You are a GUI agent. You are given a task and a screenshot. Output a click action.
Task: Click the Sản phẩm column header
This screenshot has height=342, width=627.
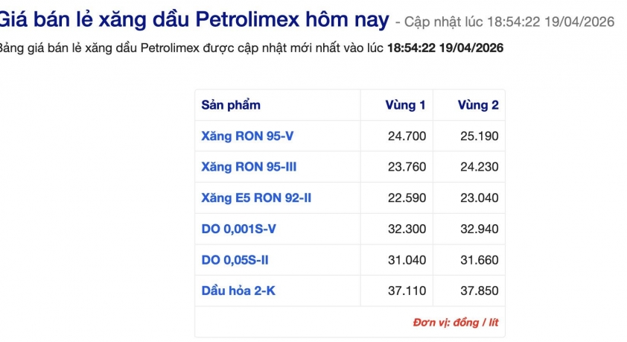point(231,105)
